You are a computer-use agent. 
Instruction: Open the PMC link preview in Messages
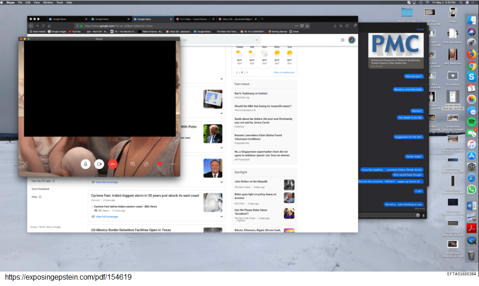396,50
